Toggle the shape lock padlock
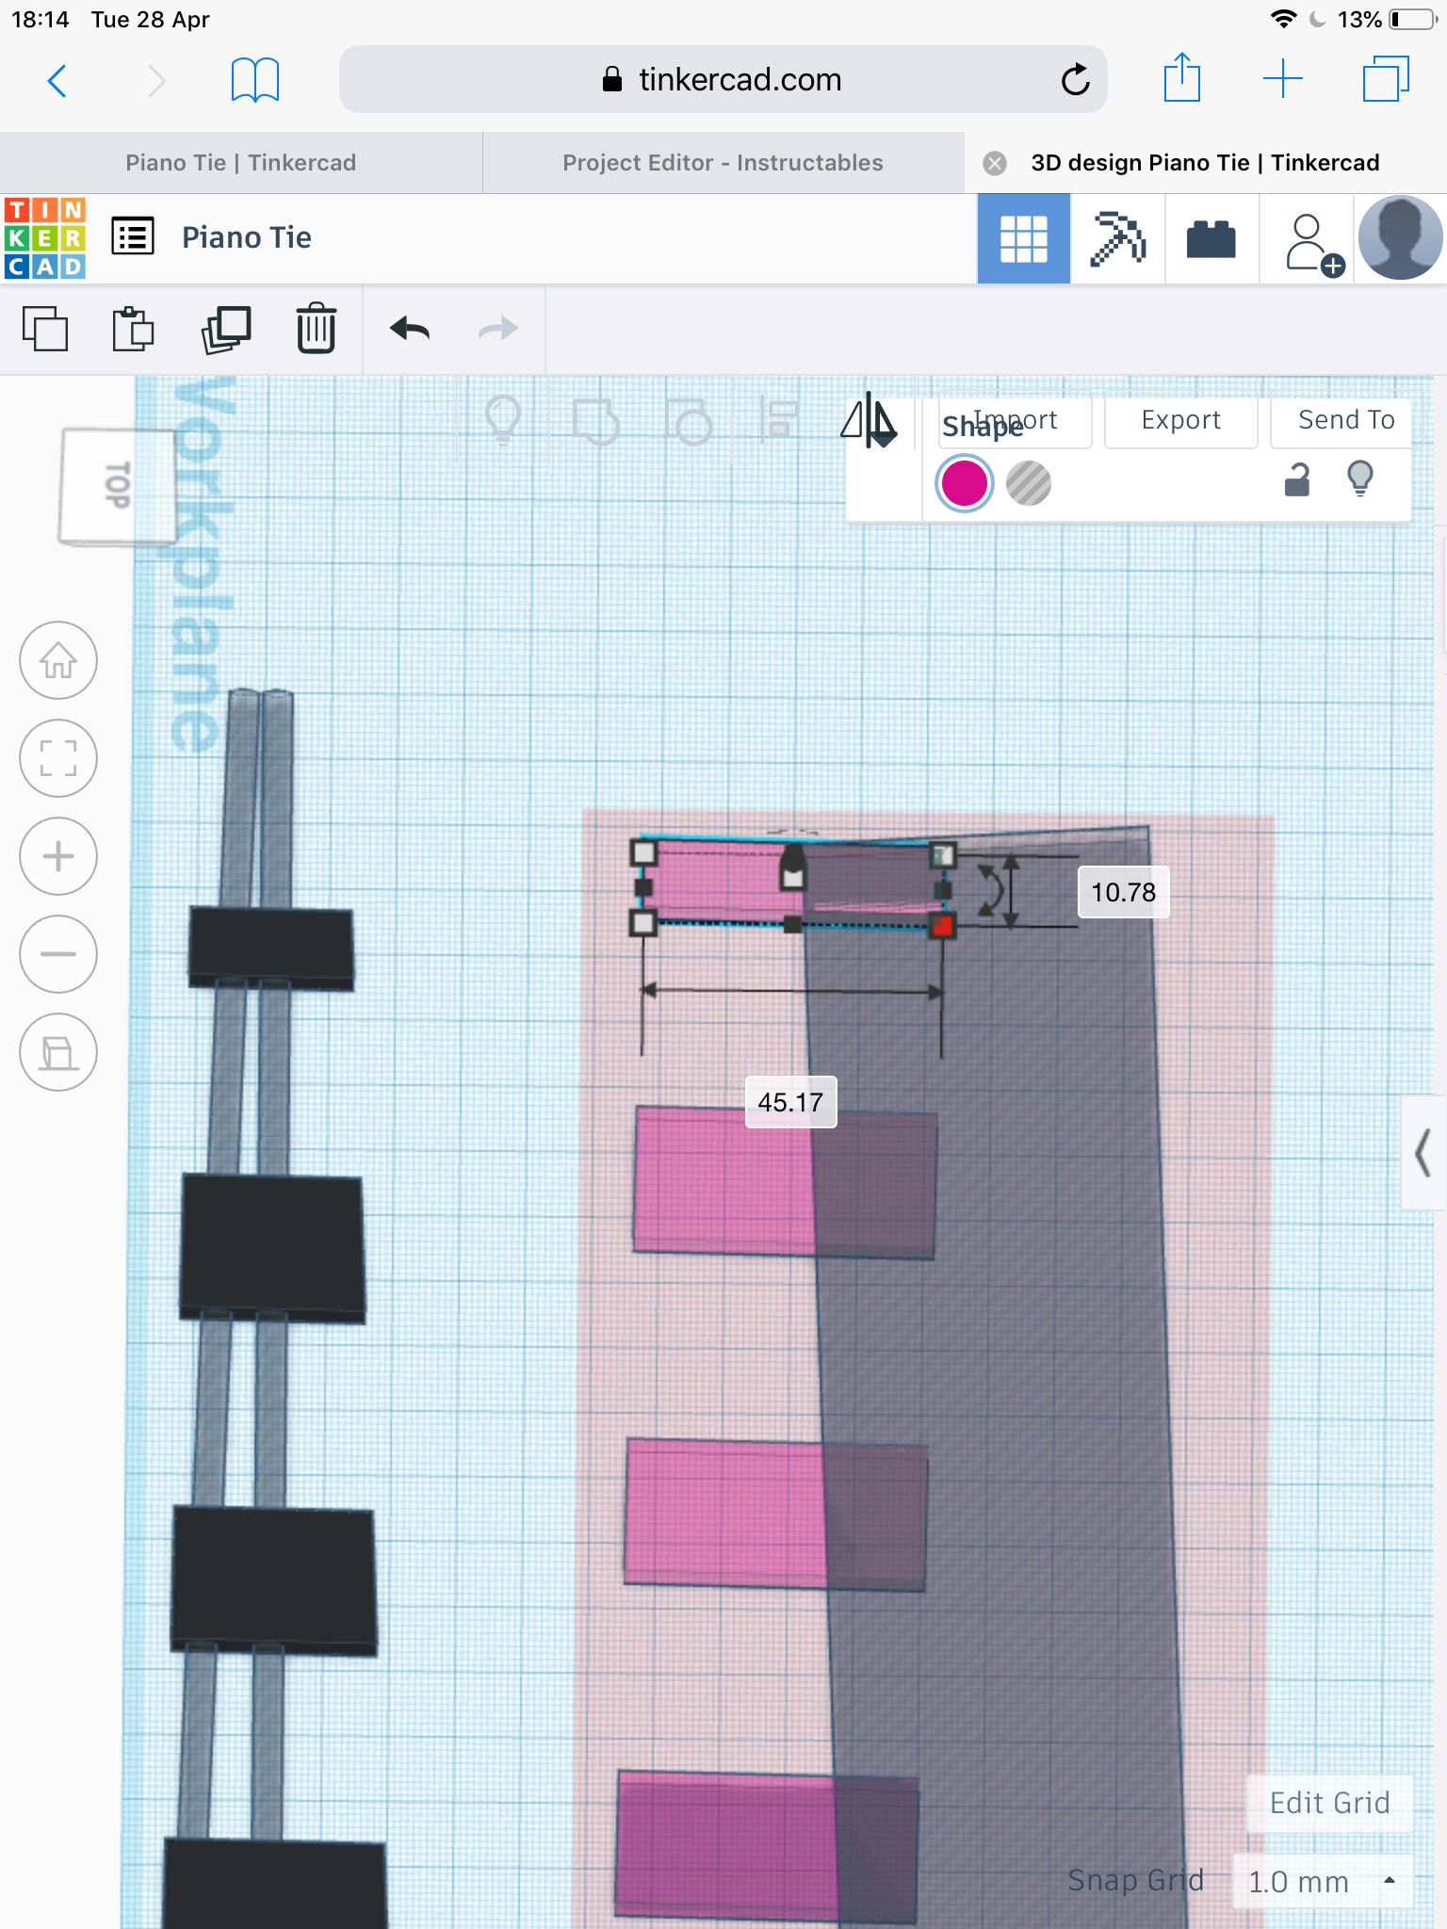1447x1929 pixels. tap(1297, 479)
